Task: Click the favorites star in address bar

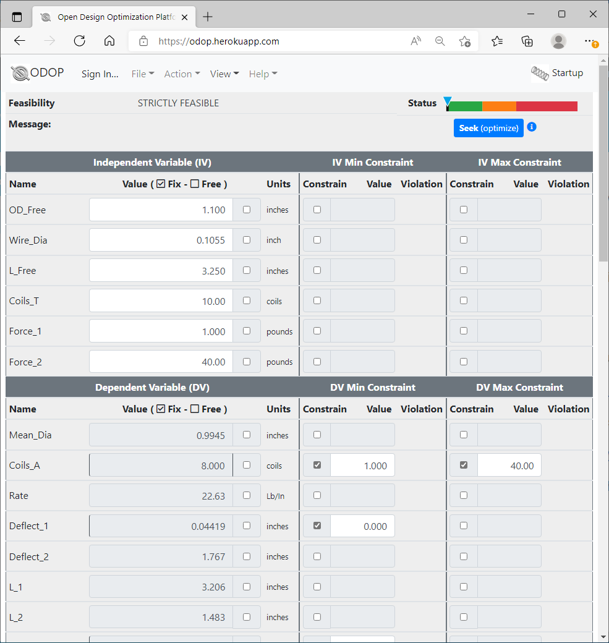Action: tap(465, 41)
